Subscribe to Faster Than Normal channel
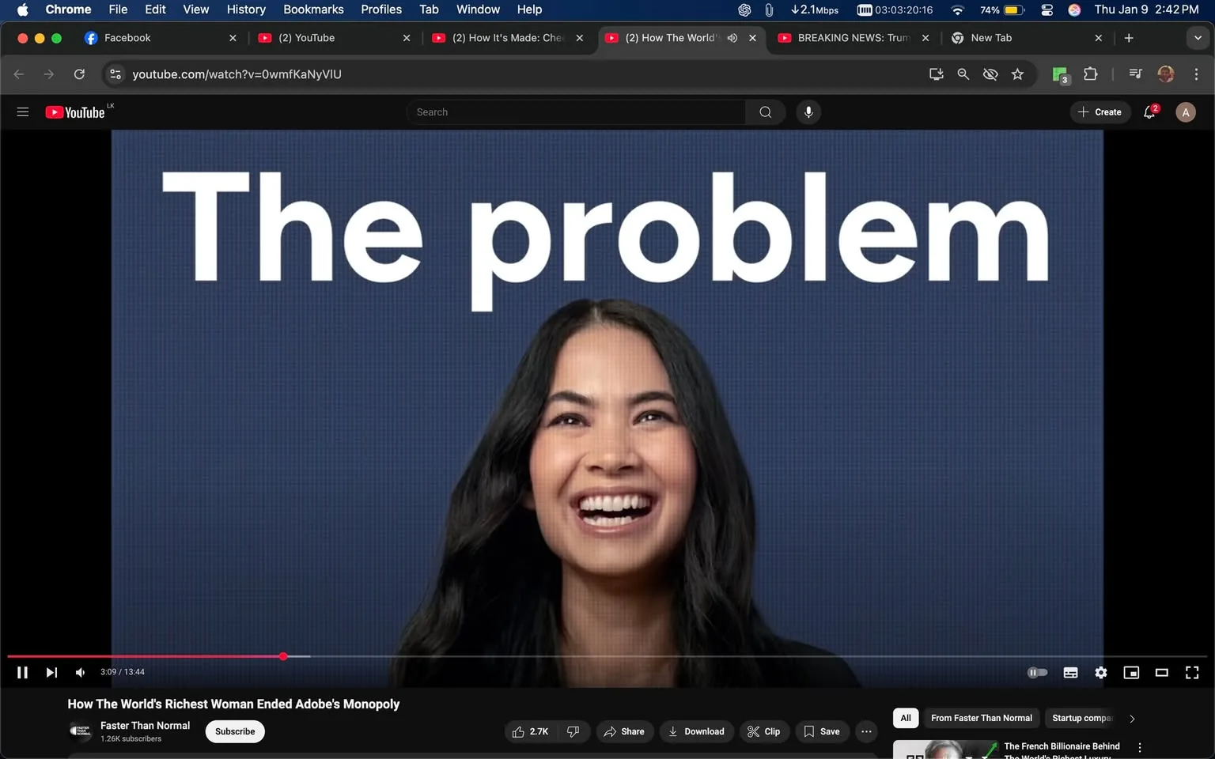1215x759 pixels. pyautogui.click(x=234, y=731)
